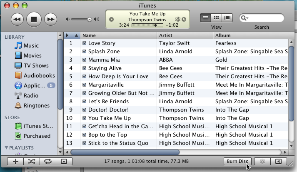Click the maximum volume speaker icon
This screenshot has height=172, width=297.
[96, 19]
